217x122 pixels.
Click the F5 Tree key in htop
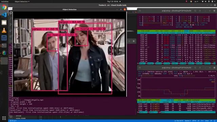click(174, 63)
